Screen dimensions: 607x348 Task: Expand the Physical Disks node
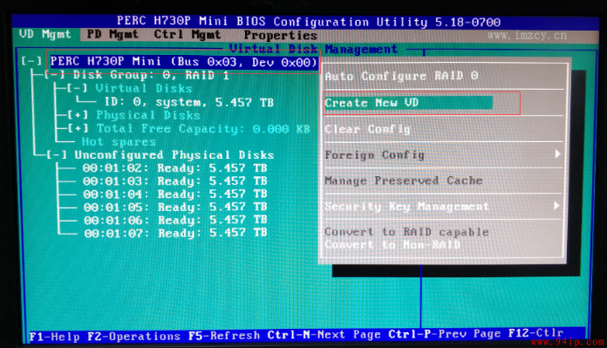(78, 115)
